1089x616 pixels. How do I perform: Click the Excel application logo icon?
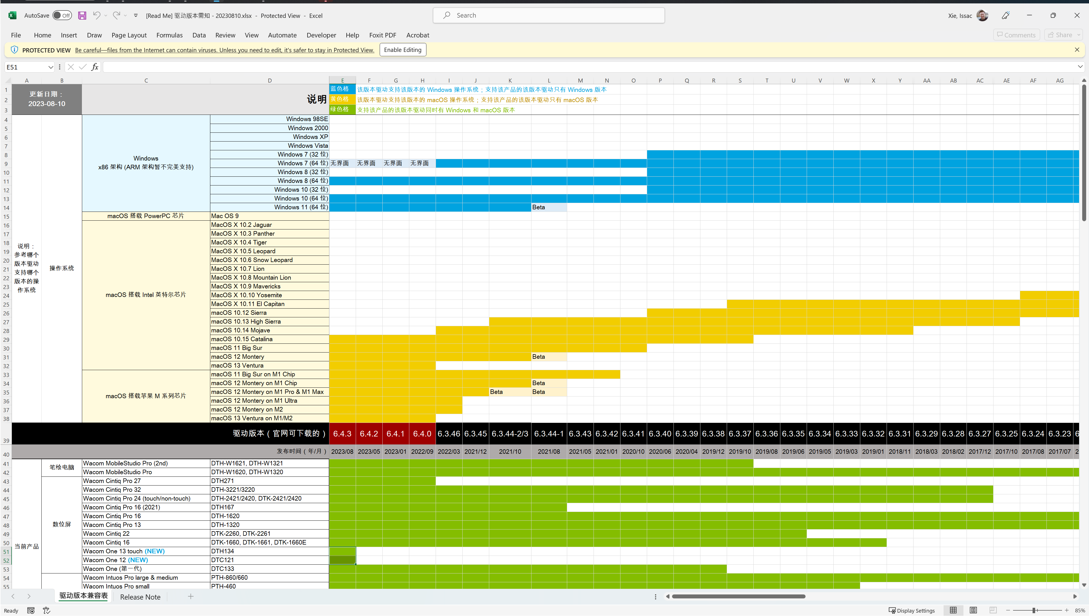coord(12,16)
